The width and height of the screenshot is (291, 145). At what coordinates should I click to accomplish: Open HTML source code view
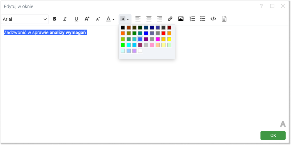(213, 19)
